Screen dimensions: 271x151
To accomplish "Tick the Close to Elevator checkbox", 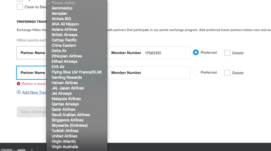I will click(x=20, y=7).
